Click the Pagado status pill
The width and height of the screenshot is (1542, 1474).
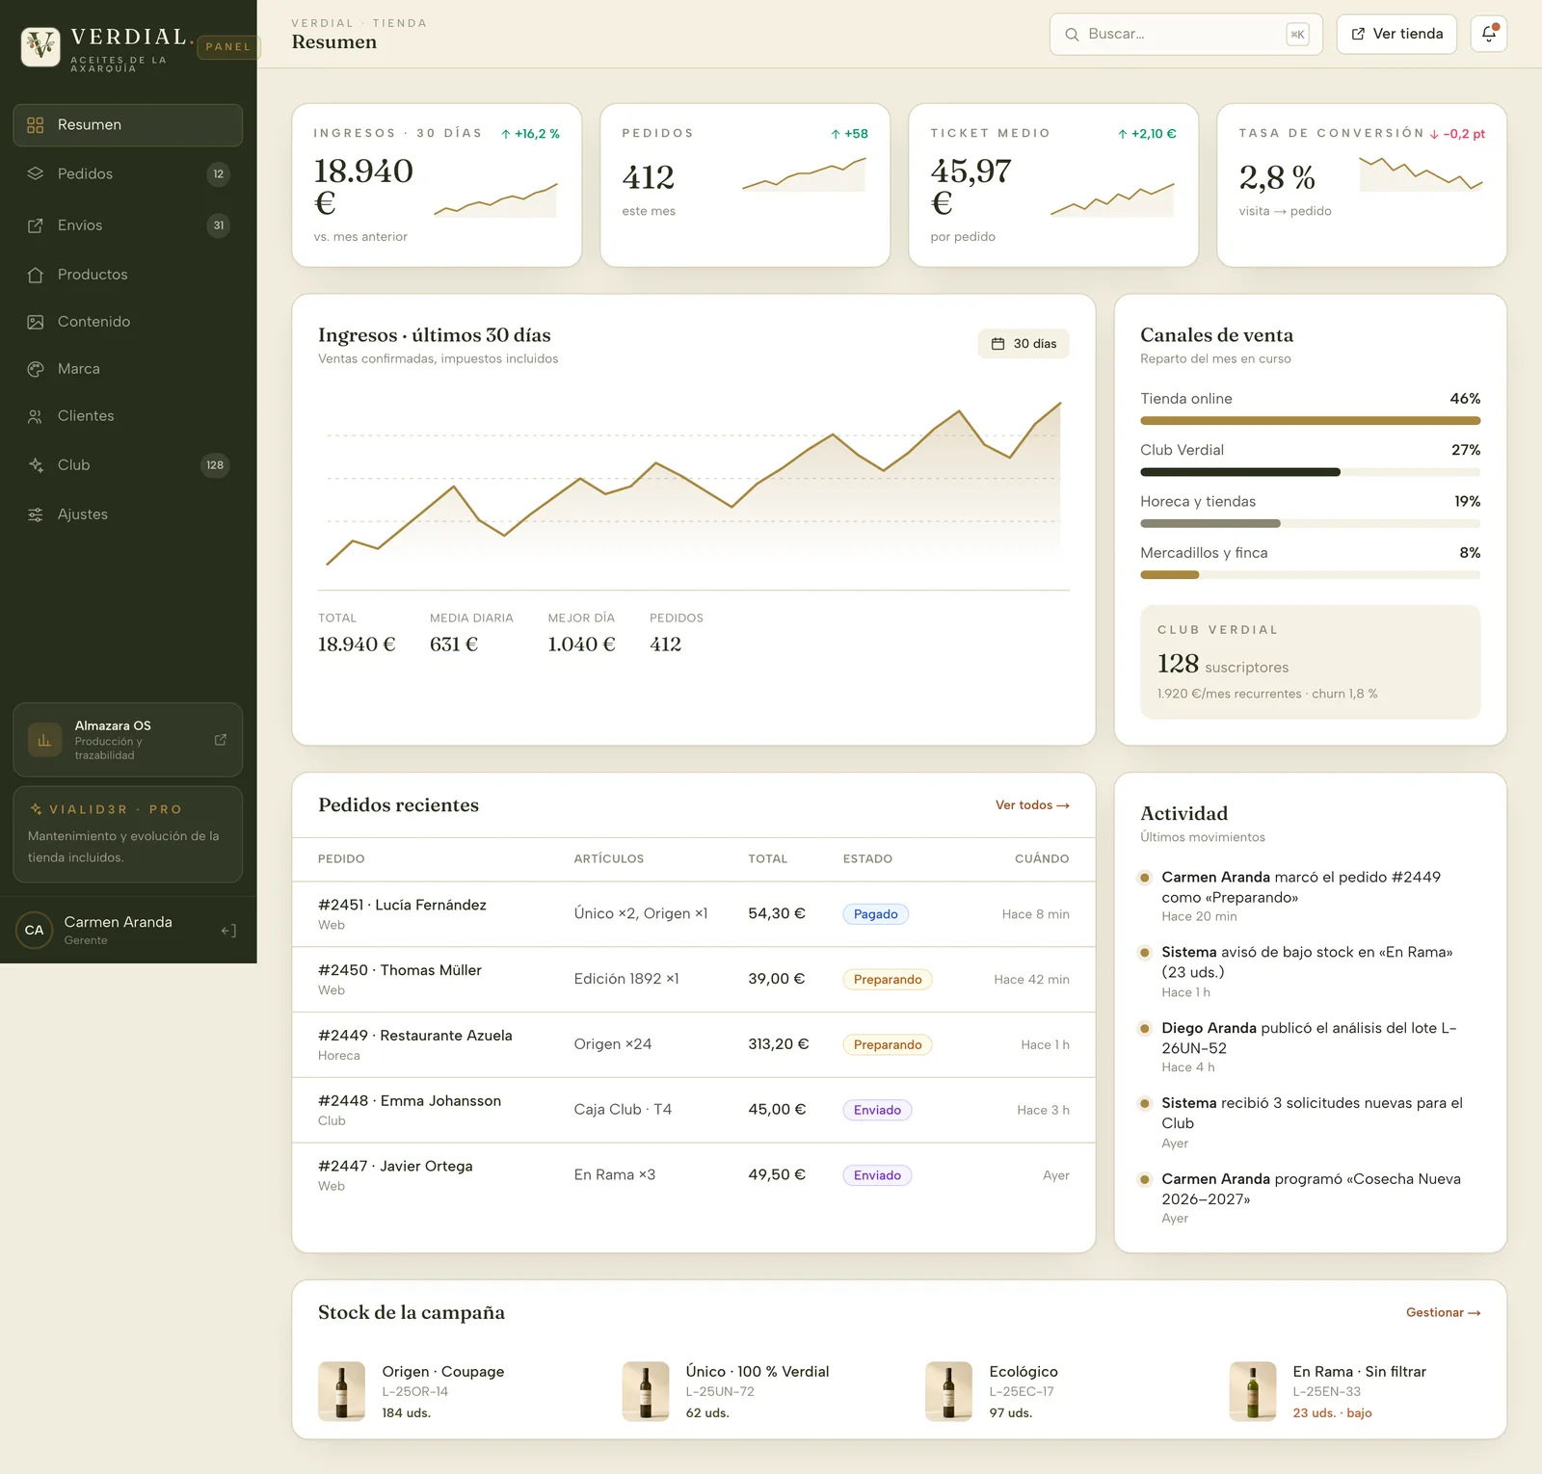coord(876,914)
